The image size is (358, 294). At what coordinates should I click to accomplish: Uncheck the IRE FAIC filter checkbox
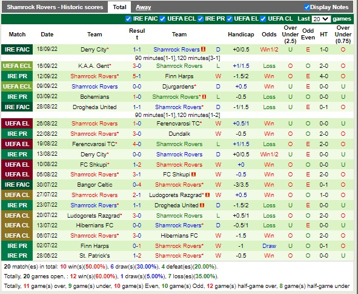tap(128, 19)
